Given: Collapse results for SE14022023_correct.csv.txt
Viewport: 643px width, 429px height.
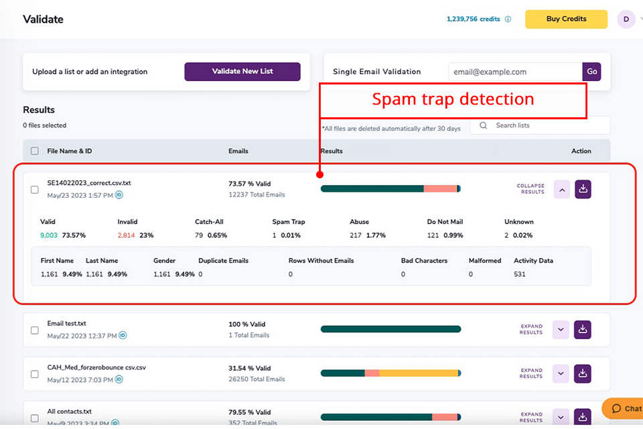Looking at the screenshot, I should coord(562,190).
